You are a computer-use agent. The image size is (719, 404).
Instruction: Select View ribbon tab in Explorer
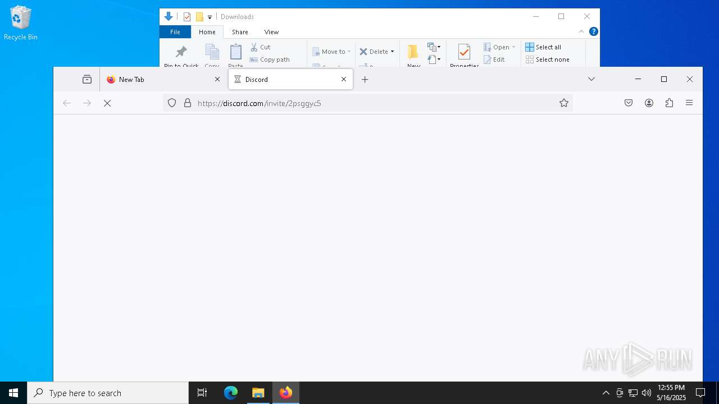(271, 32)
